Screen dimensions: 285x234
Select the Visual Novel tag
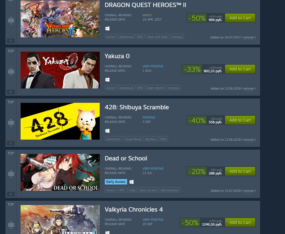[x=133, y=139]
